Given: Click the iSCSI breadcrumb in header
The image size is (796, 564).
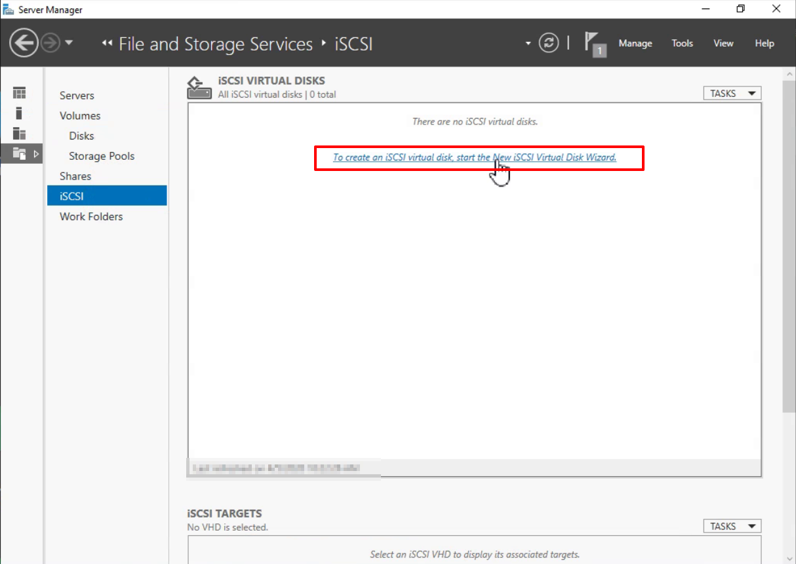Looking at the screenshot, I should click(353, 44).
